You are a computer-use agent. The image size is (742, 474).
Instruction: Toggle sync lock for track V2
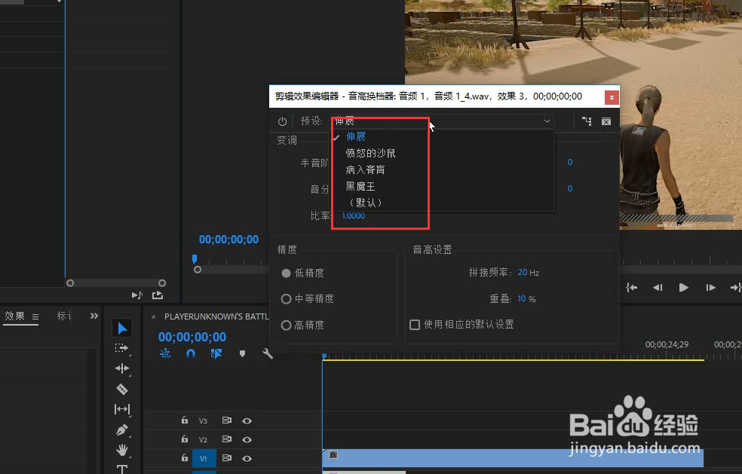click(227, 439)
